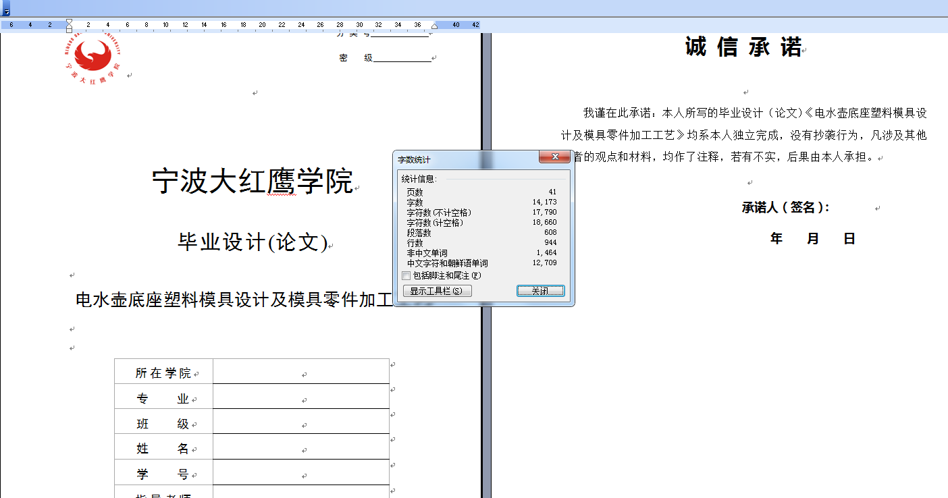Click the 字符数(计空格) value 18,660
This screenshot has height=498, width=948.
[544, 223]
